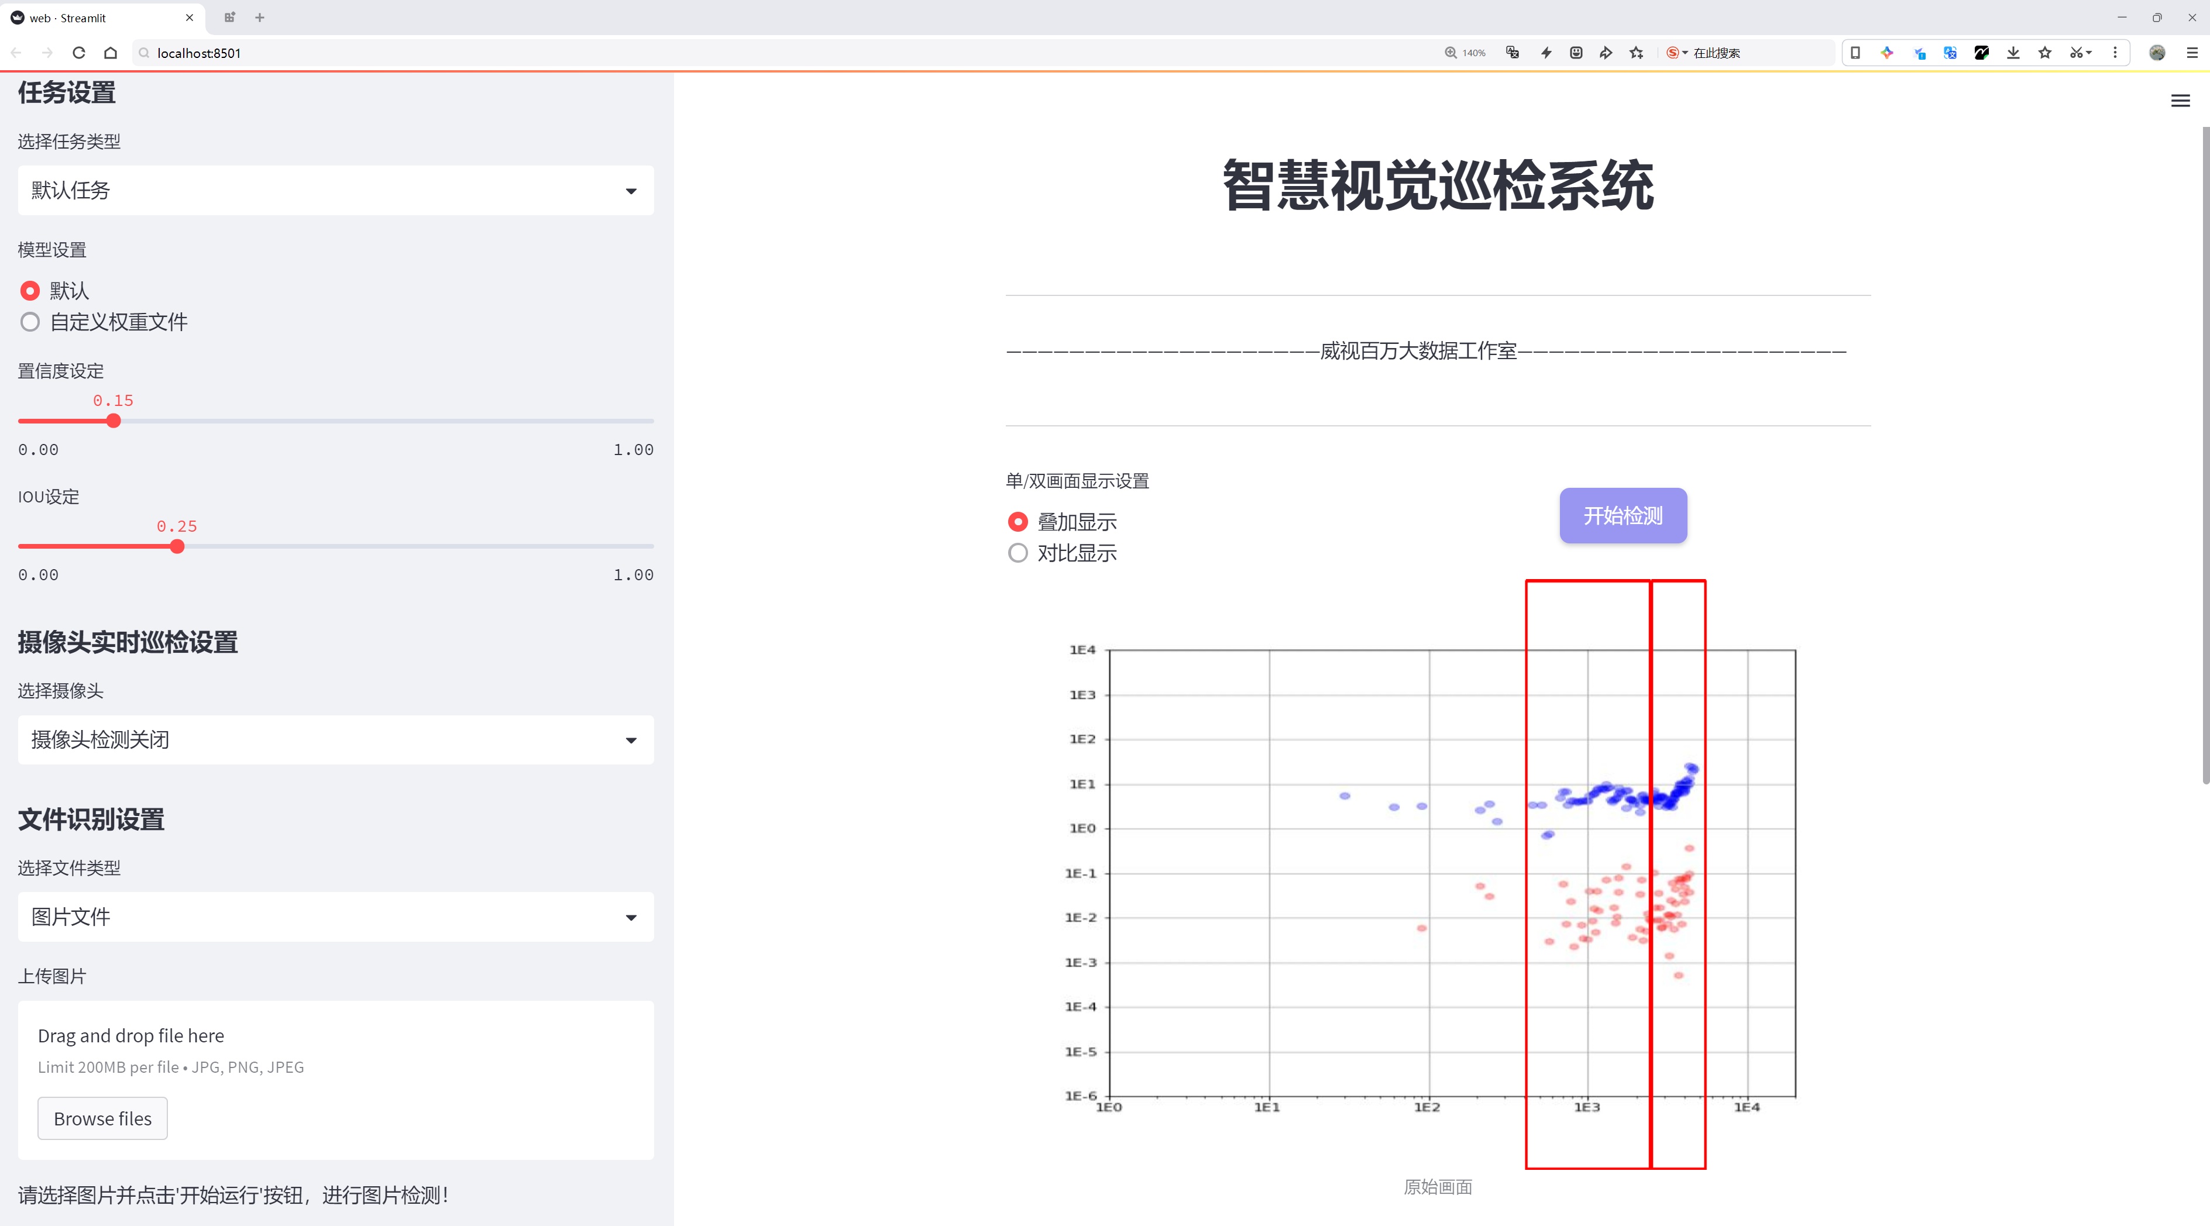
Task: Open the scissors screenshot tool icon
Action: (x=2075, y=53)
